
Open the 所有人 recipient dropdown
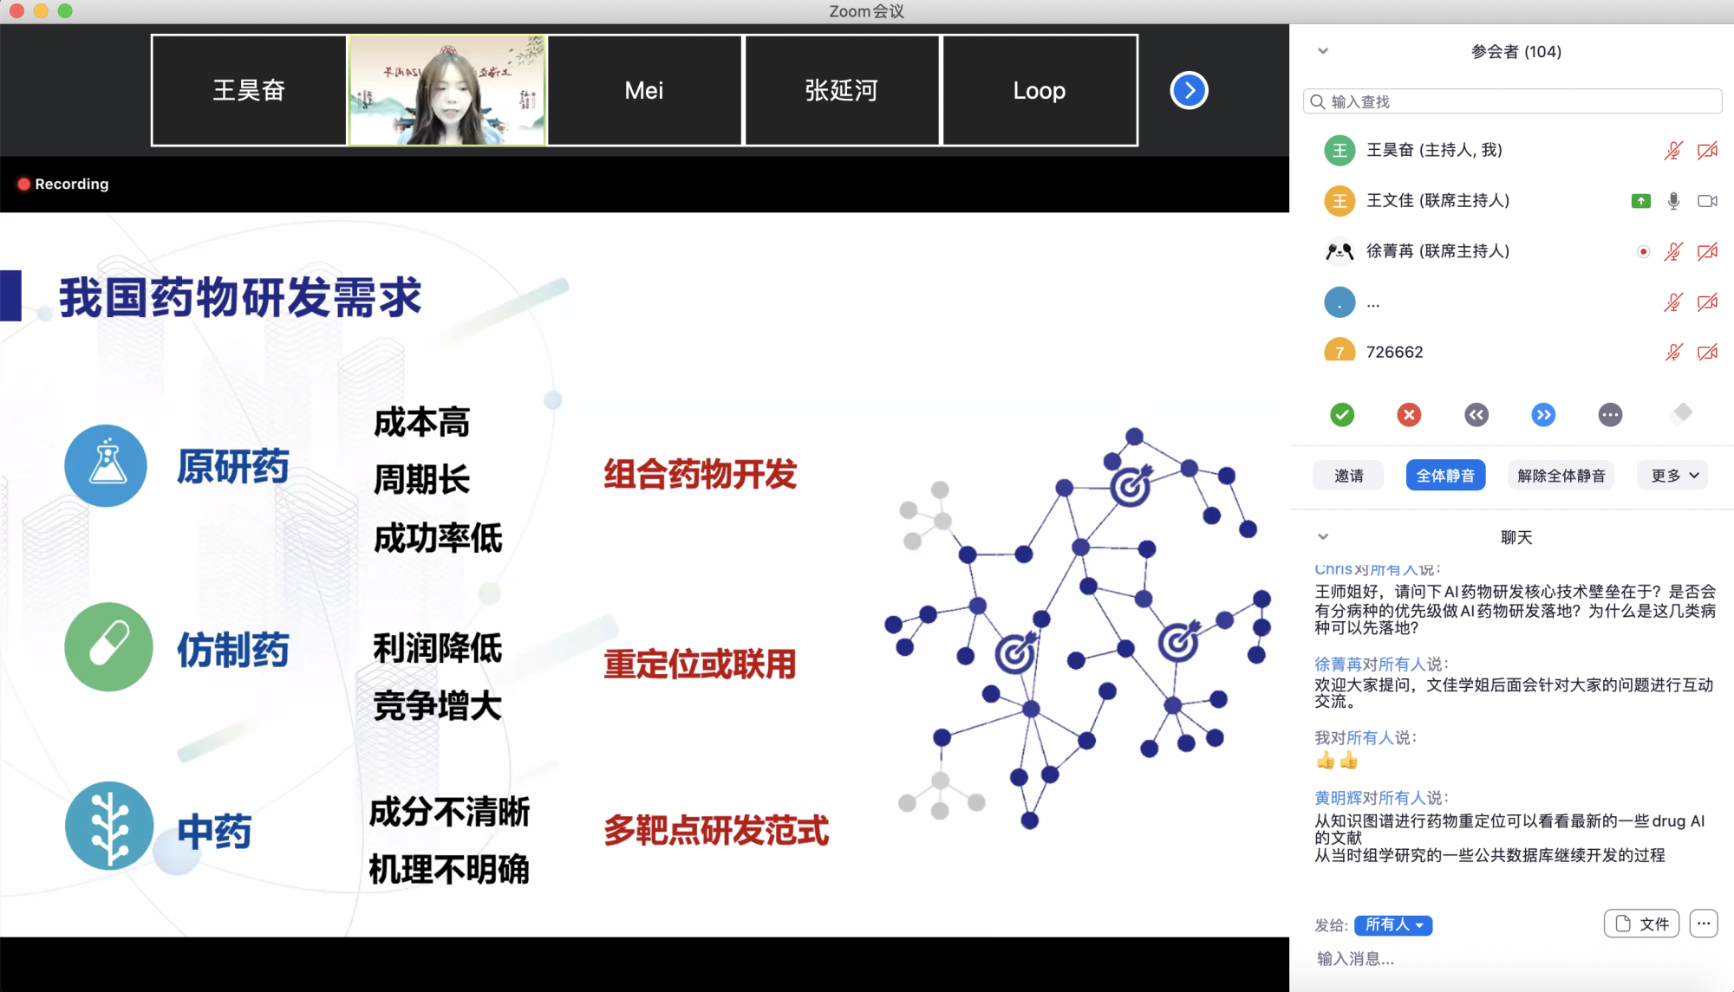(1393, 925)
